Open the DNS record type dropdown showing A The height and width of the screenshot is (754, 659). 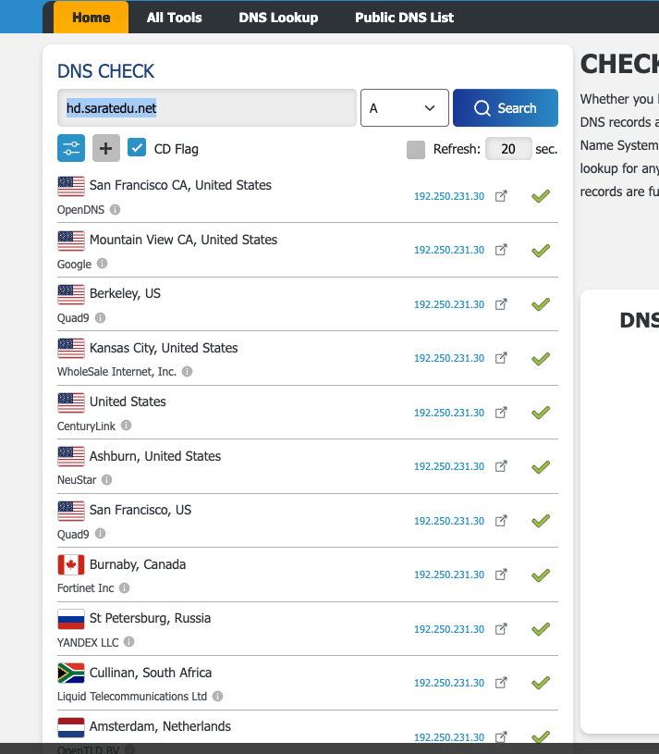[x=404, y=107]
